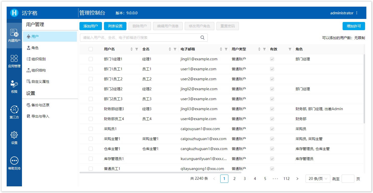The height and width of the screenshot is (193, 373).
Task: Click the 添加用户 button
Action: click(91, 26)
